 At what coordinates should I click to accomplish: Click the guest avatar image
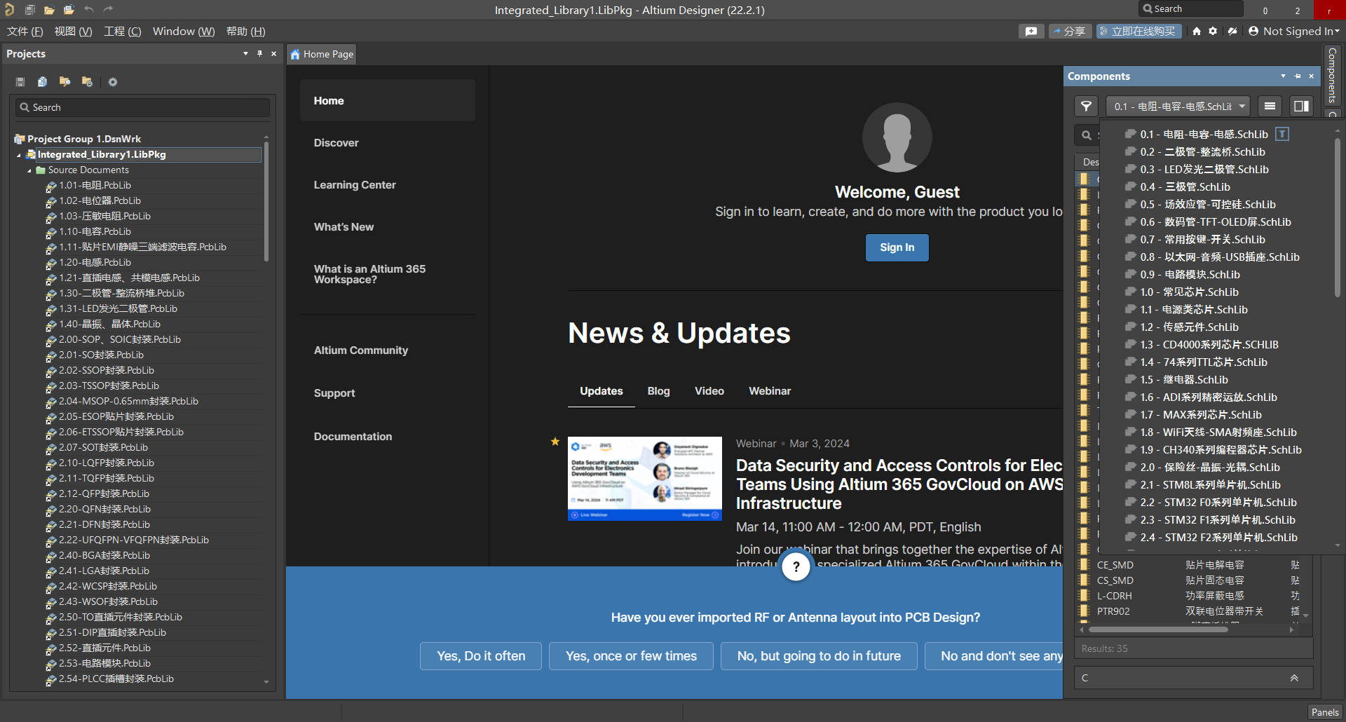pyautogui.click(x=897, y=137)
